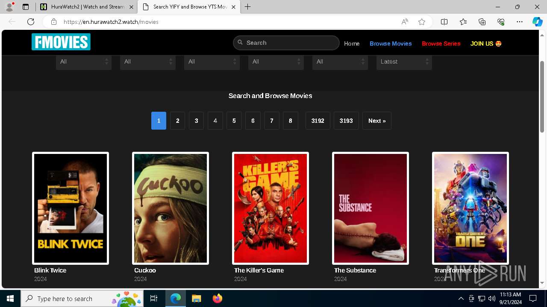Image resolution: width=547 pixels, height=307 pixels.
Task: Click the FMovies logo
Action: point(61,42)
